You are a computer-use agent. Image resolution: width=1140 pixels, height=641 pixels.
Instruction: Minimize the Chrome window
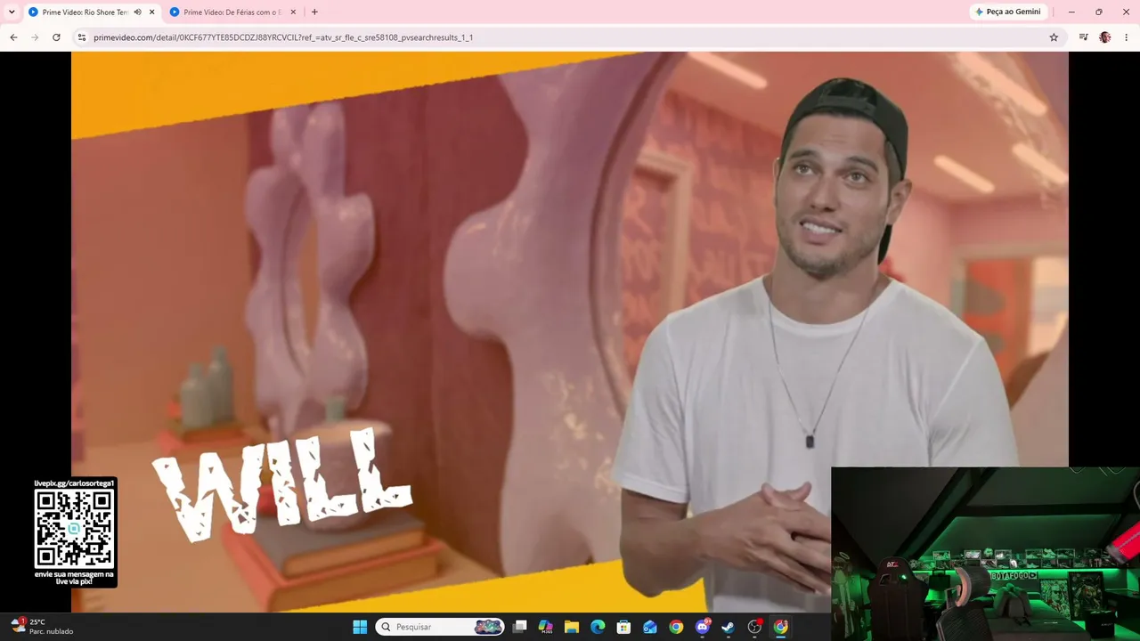click(1071, 12)
